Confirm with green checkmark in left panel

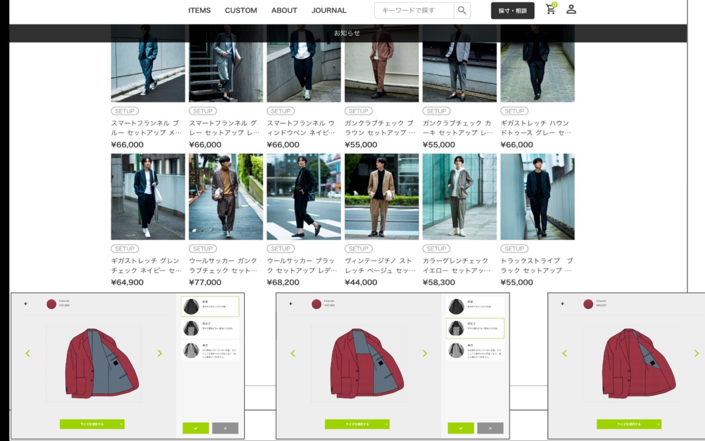[196, 428]
